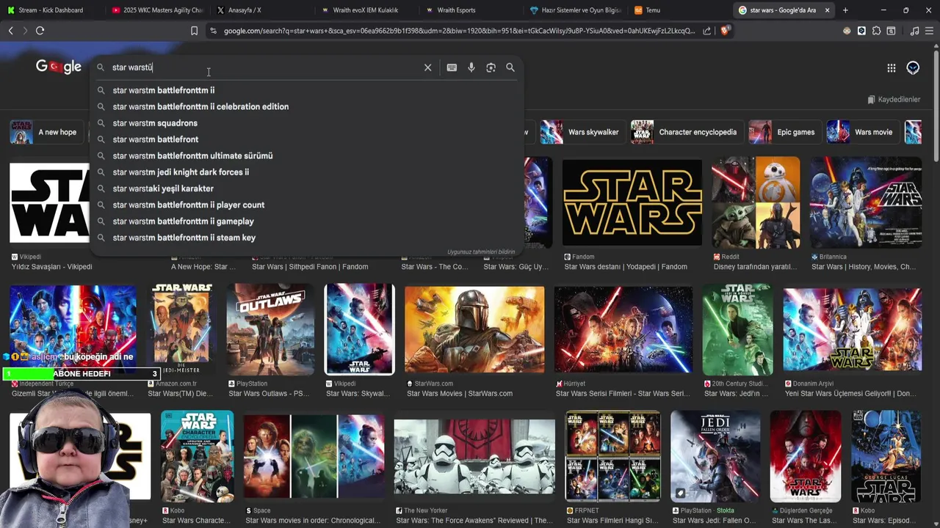Click the URL address bar
This screenshot has height=528, width=940.
point(459,31)
